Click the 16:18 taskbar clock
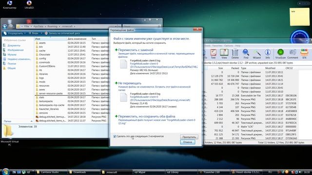The width and height of the screenshot is (312, 175). coord(307,172)
